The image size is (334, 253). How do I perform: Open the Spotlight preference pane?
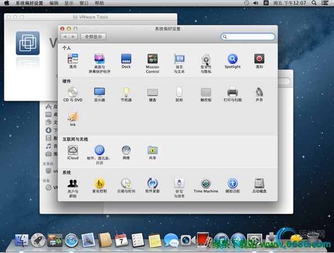(x=232, y=61)
